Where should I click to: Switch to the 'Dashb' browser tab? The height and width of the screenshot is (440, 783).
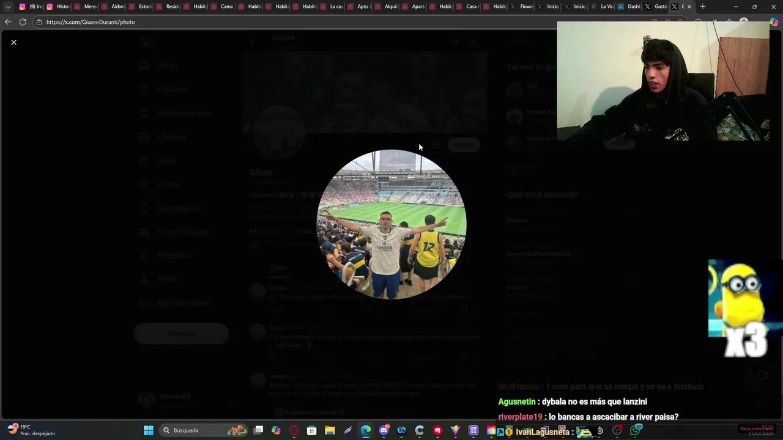pyautogui.click(x=629, y=7)
